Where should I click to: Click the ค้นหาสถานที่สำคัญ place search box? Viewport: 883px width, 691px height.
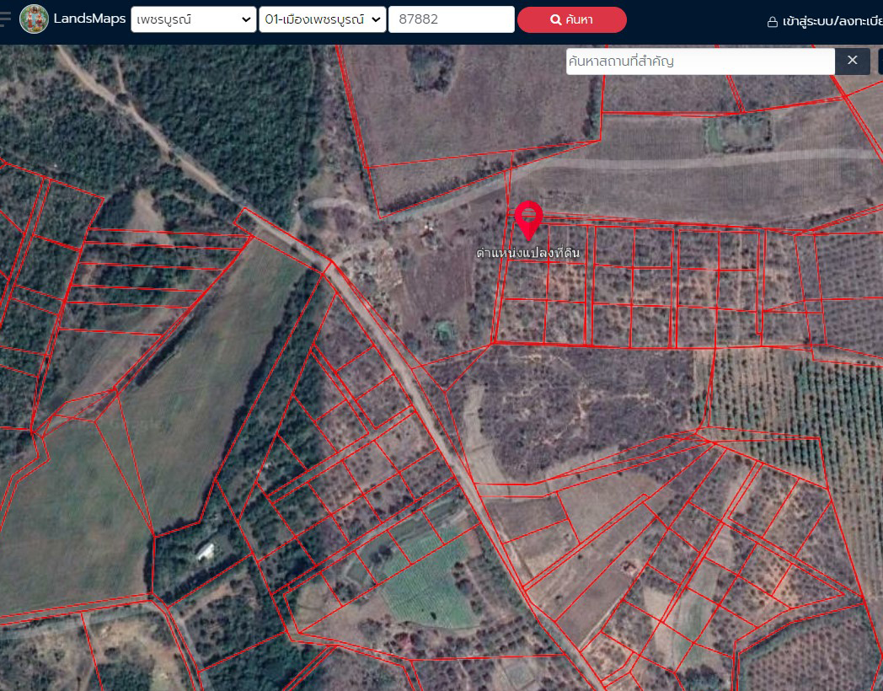(x=699, y=62)
